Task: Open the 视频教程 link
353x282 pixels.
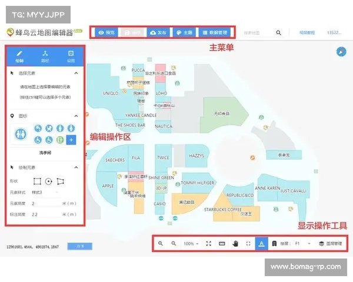Action: coord(307,33)
